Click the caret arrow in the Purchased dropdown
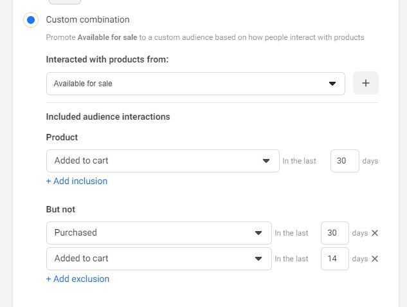The width and height of the screenshot is (407, 307). pos(258,233)
